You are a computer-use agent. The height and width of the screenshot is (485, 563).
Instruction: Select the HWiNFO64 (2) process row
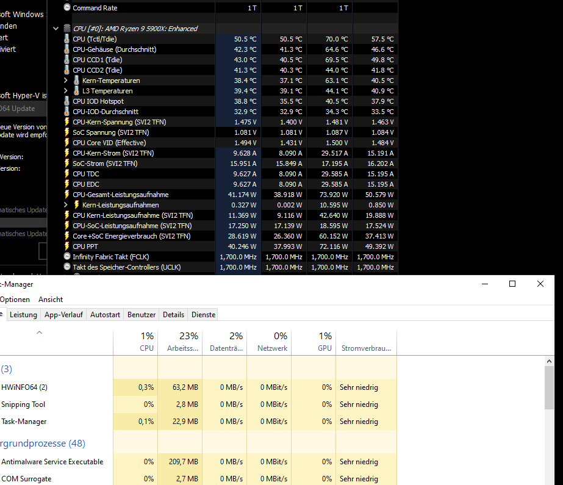(198, 387)
